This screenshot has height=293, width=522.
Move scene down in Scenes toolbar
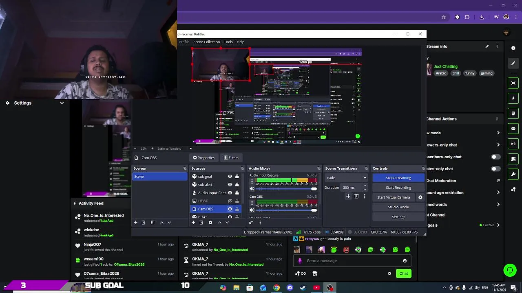point(169,223)
